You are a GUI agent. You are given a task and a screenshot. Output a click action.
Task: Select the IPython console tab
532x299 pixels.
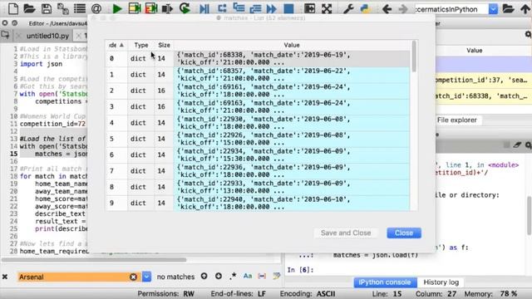[x=385, y=282]
